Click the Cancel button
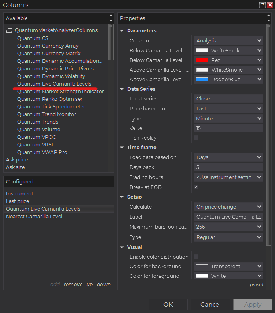Viewport: 275px width, 313px height. tap(210, 305)
